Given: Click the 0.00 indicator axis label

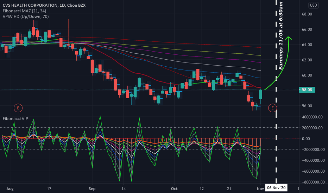Looking at the screenshot, I should [306, 139].
